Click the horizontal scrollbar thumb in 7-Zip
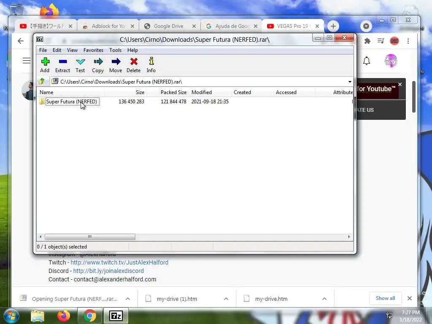 (x=90, y=237)
